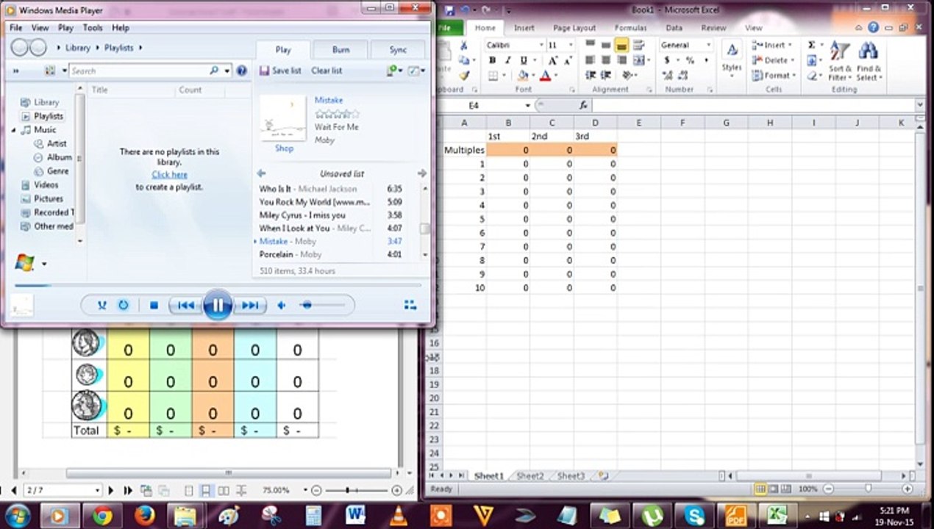The width and height of the screenshot is (934, 529).
Task: Click Excel Format Painter brush icon
Action: [464, 76]
